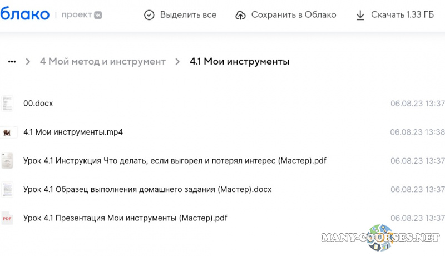The width and height of the screenshot is (445, 256).
Task: Click the Образец docx file icon
Action: [7, 190]
